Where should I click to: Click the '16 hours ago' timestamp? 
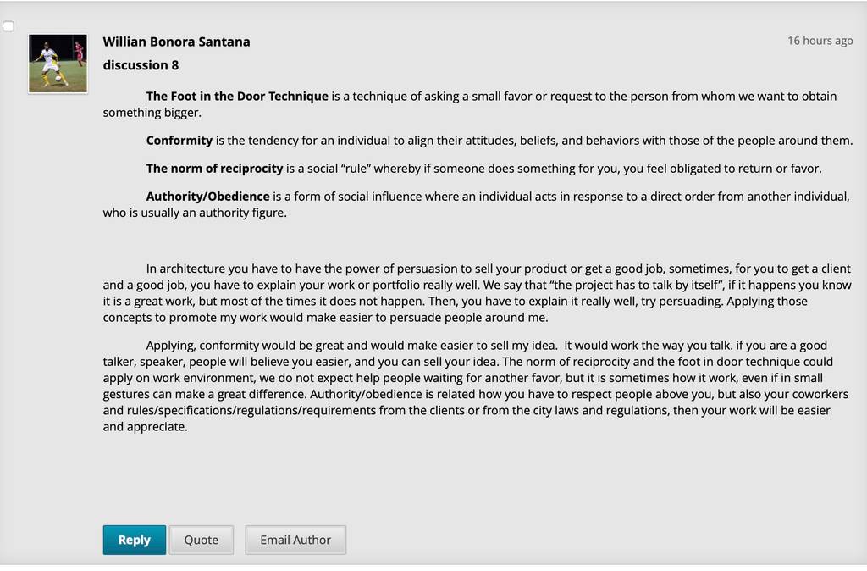click(x=820, y=41)
